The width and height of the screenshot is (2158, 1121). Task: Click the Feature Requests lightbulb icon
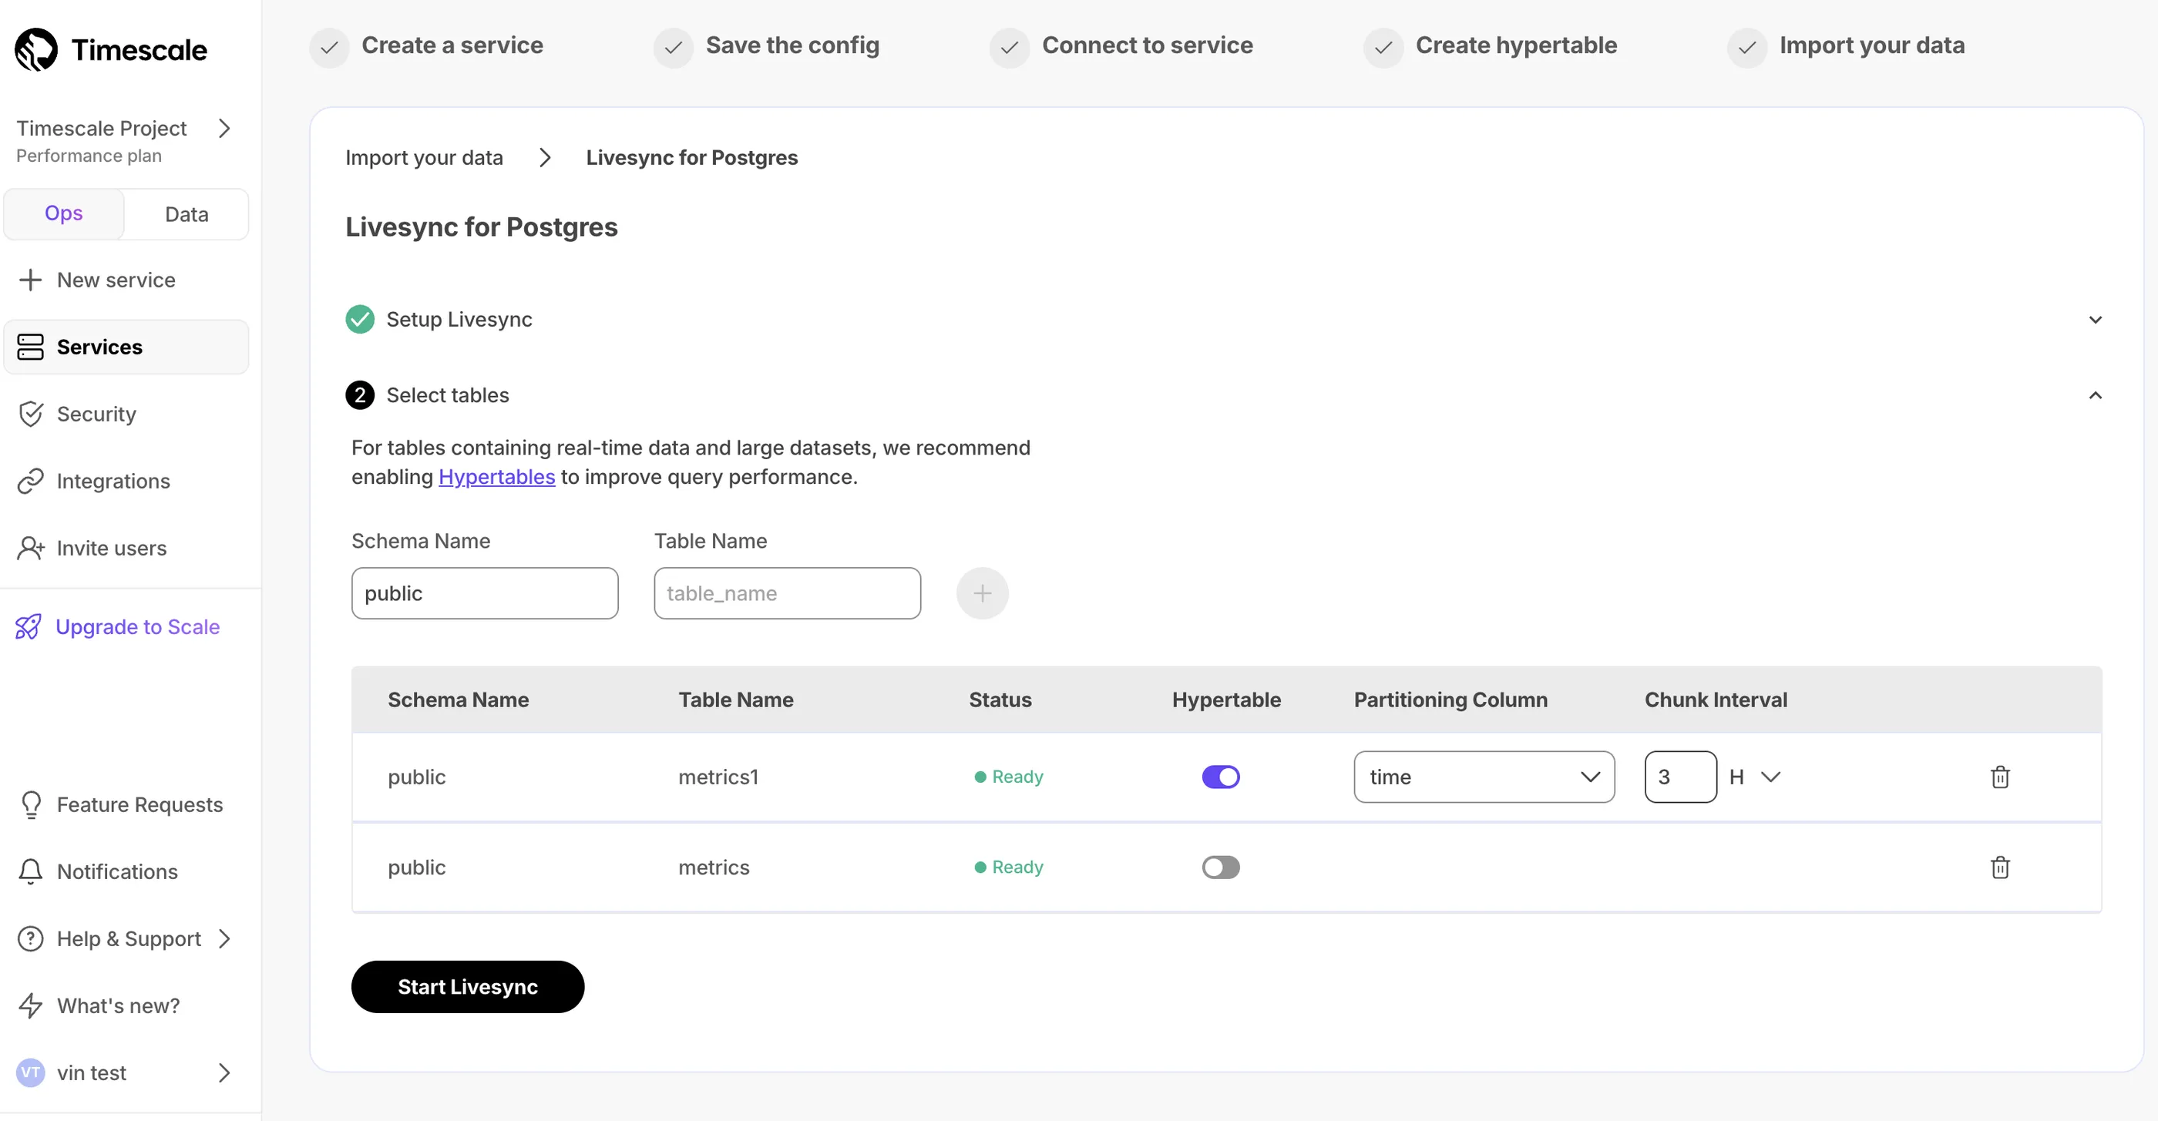[30, 804]
